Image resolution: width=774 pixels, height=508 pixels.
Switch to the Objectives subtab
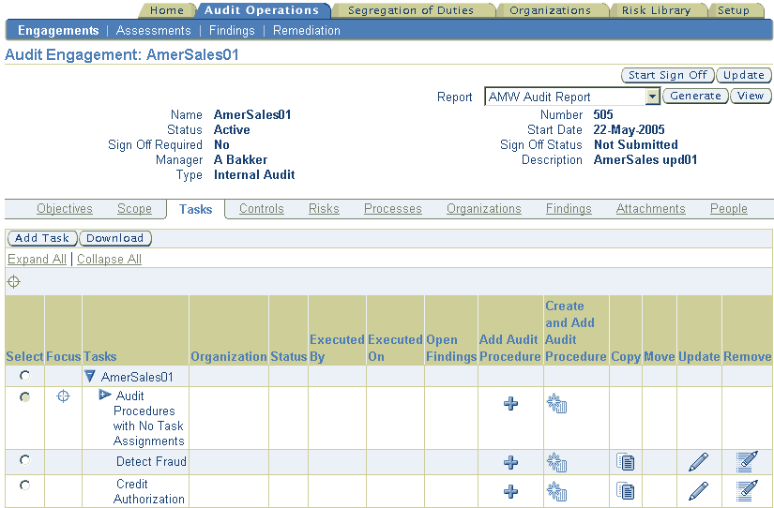(65, 209)
